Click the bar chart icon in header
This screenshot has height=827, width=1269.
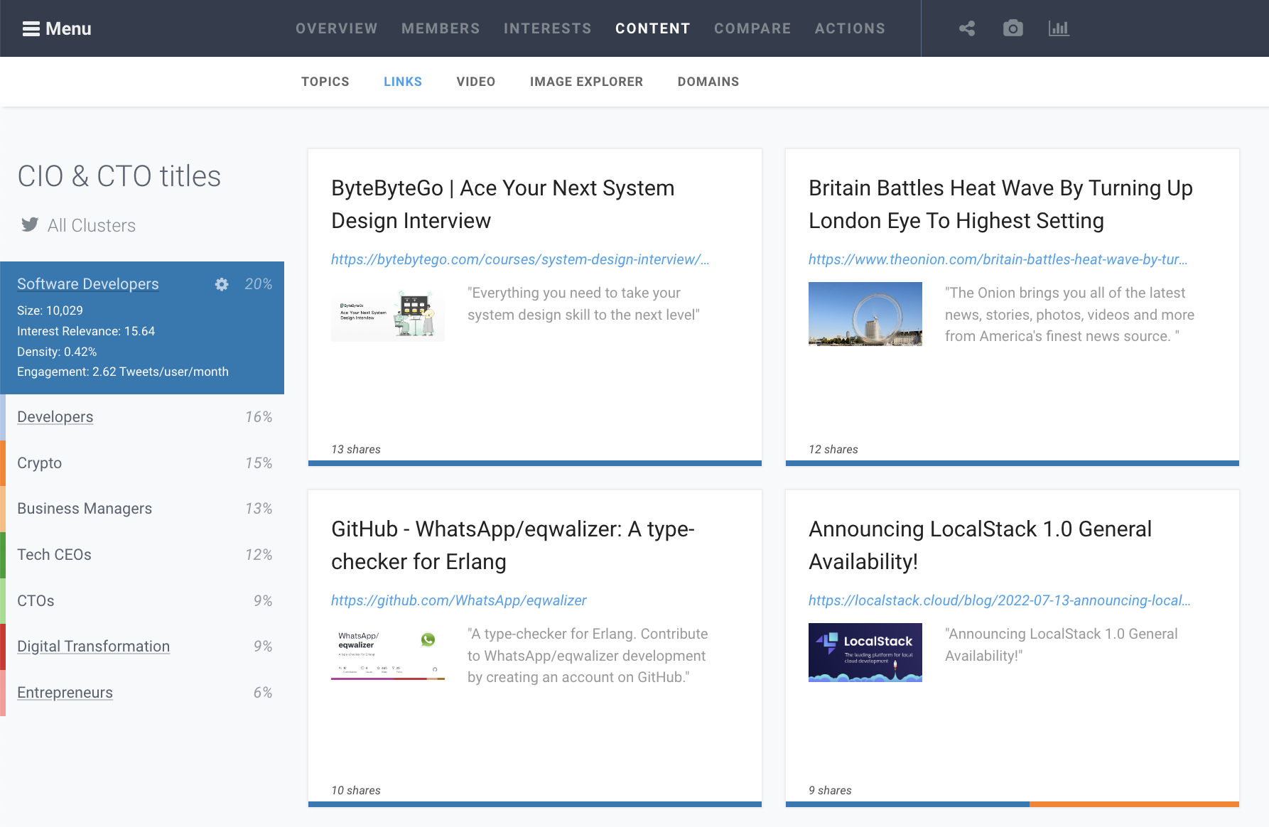pos(1059,28)
